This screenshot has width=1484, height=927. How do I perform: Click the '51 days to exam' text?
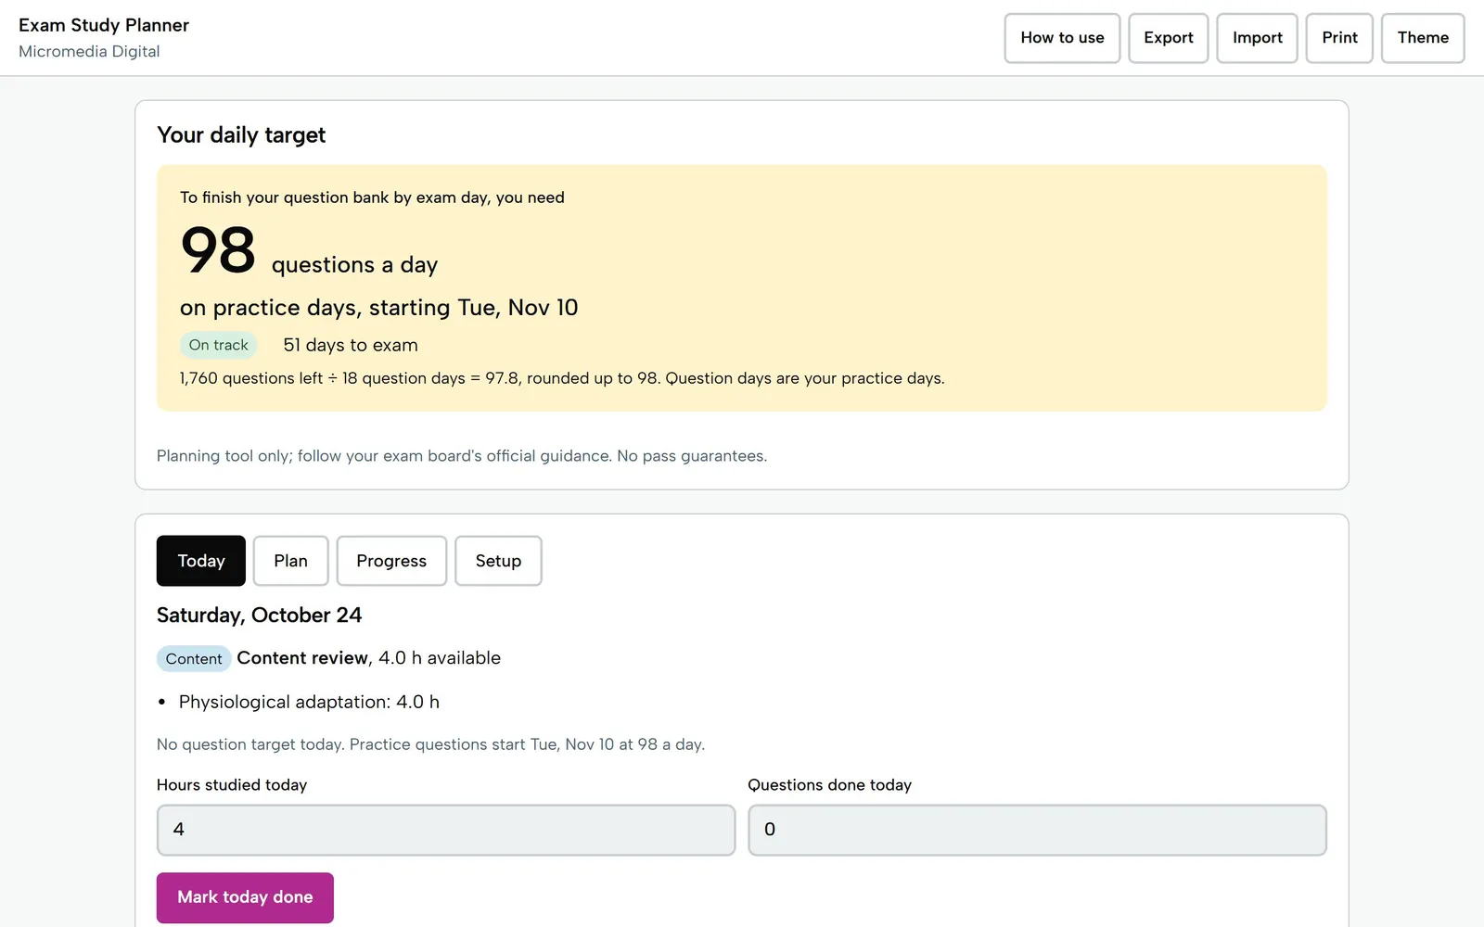click(x=351, y=345)
